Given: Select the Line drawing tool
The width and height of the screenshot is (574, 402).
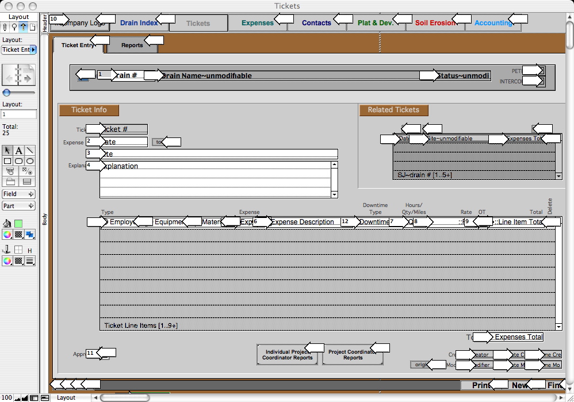Looking at the screenshot, I should tap(30, 151).
